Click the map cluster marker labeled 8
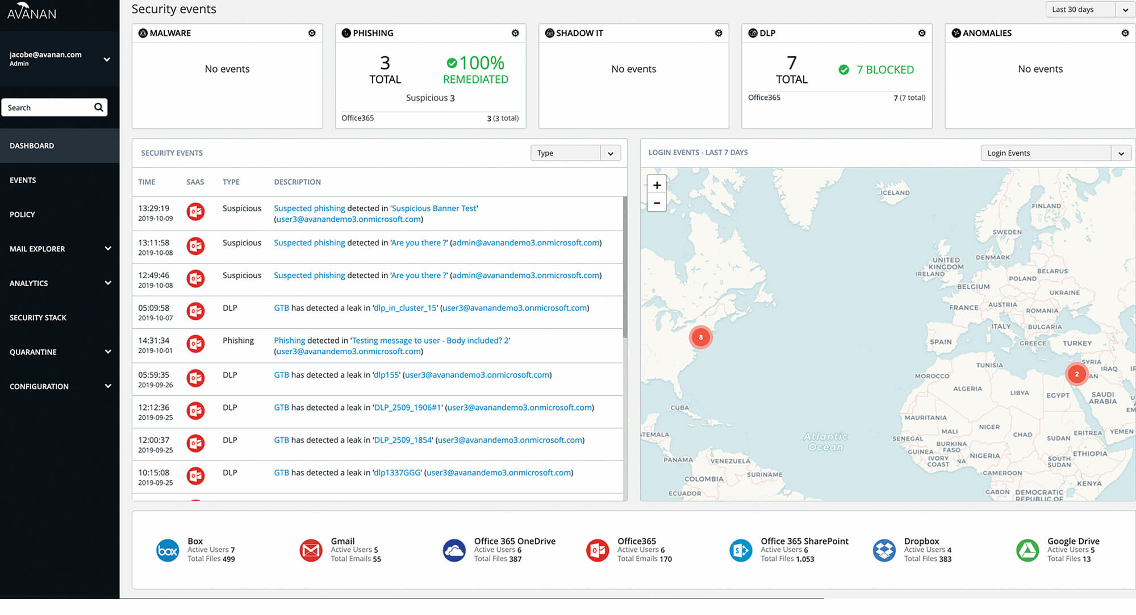Screen dimensions: 1136x615 click(700, 337)
